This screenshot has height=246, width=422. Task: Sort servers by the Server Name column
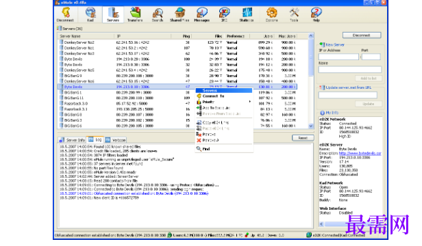tap(86, 36)
